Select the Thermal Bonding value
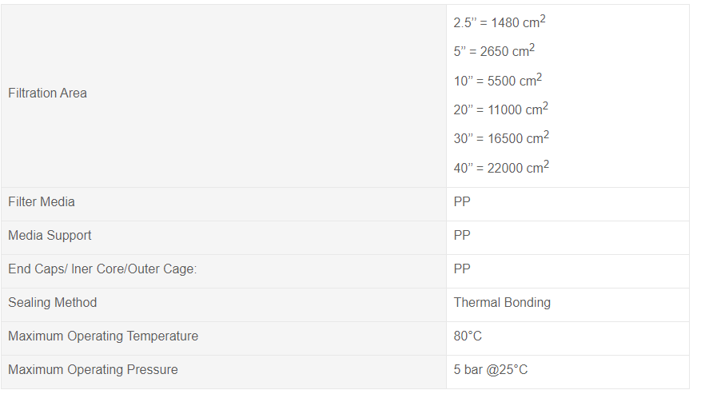 [x=502, y=302]
